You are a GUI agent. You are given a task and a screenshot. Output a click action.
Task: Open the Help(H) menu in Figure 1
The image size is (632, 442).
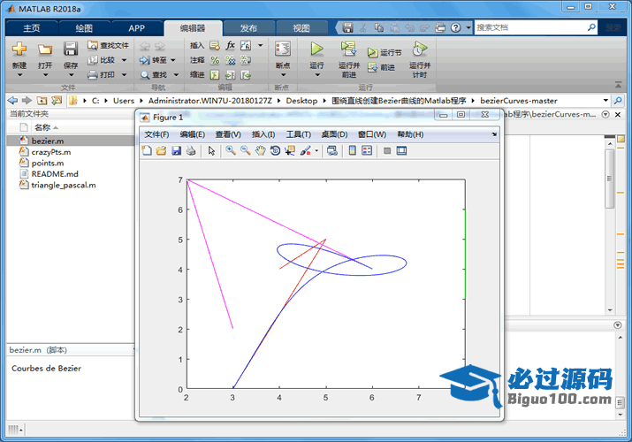[x=410, y=134]
